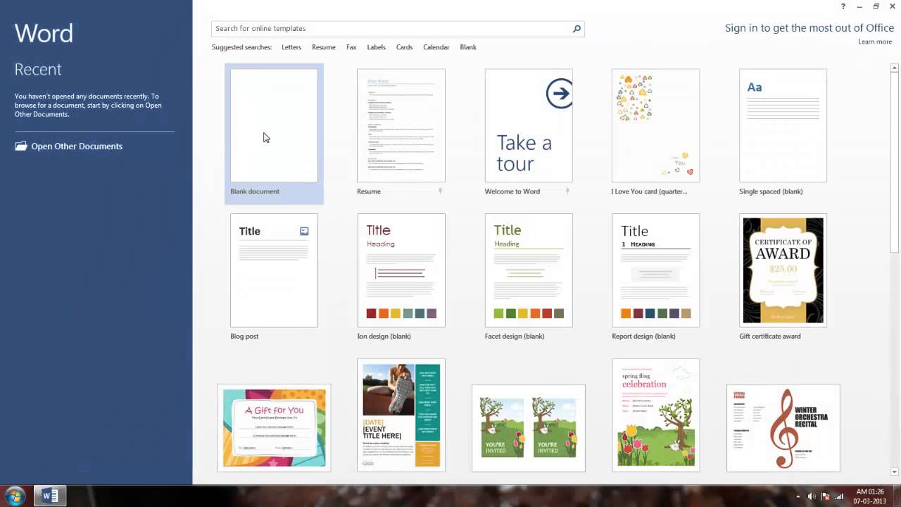
Task: Open the You're Invited cards template
Action: [x=529, y=428]
